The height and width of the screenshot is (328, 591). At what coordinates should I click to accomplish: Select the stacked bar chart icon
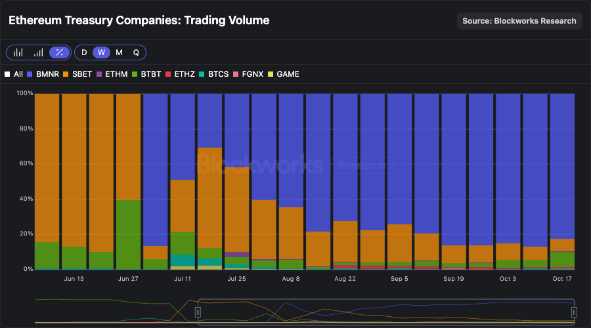[39, 52]
